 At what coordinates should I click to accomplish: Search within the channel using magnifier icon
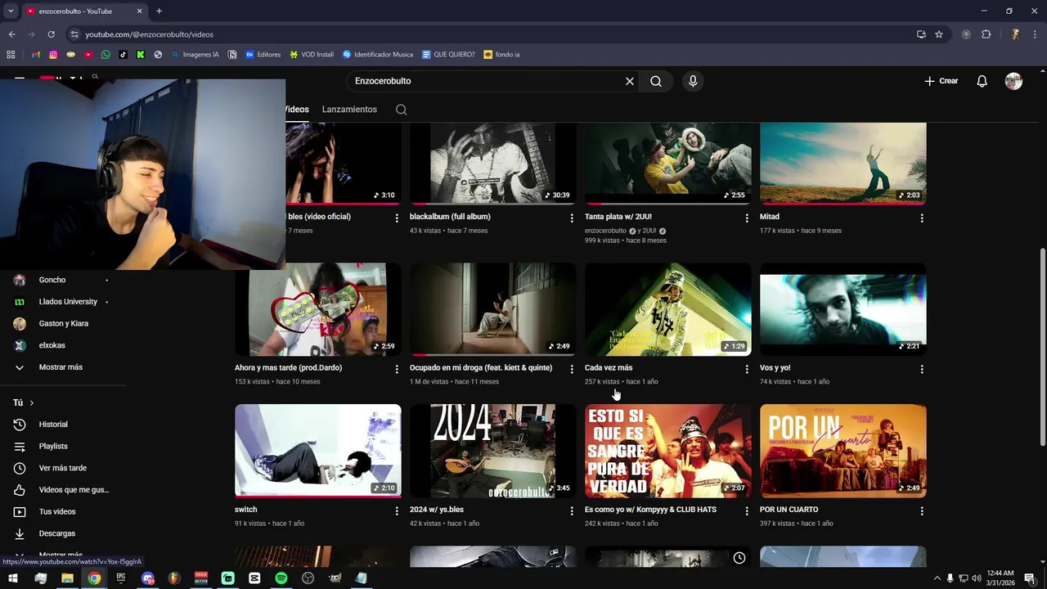[x=401, y=110]
